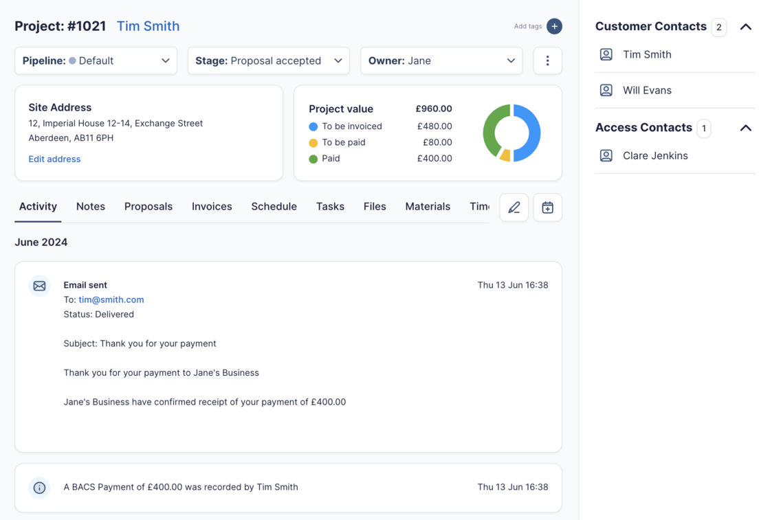Click the info icon on BACS payment entry
Viewport: 770px width, 520px height.
(39, 488)
